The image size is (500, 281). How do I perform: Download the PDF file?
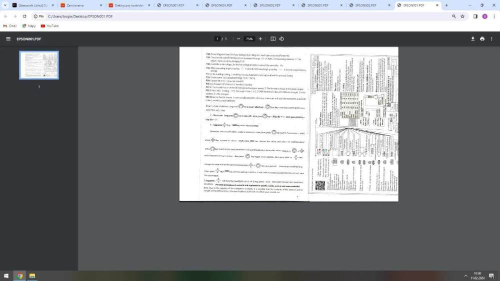tap(472, 38)
